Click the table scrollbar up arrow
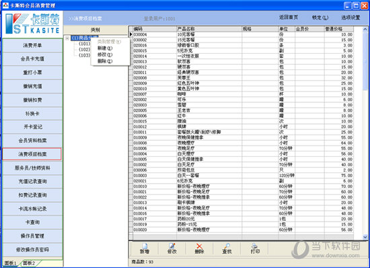 coord(365,29)
